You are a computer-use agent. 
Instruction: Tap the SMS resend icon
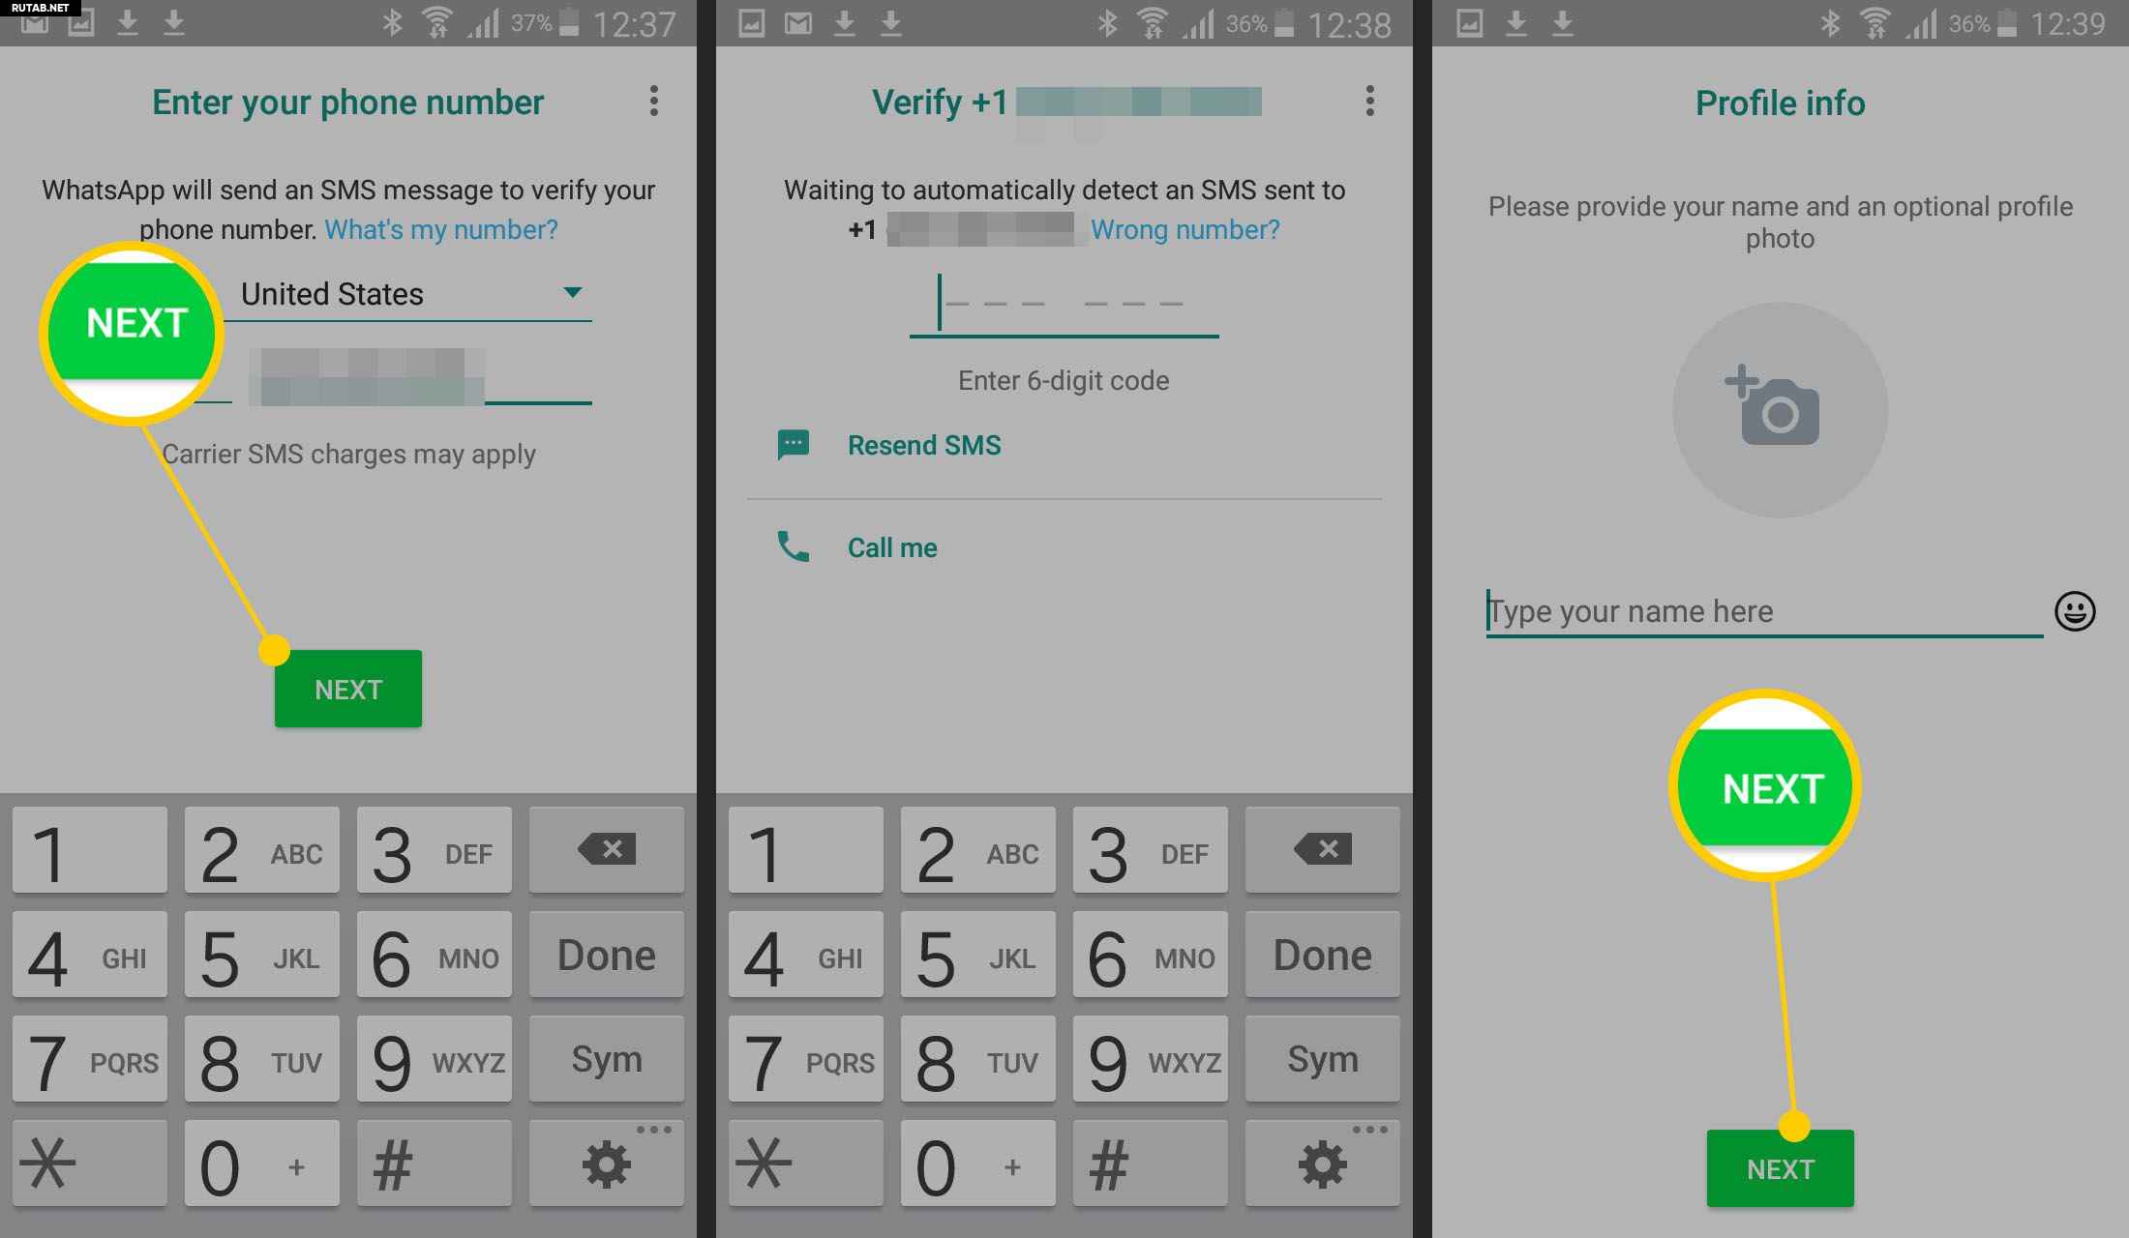[x=791, y=445]
